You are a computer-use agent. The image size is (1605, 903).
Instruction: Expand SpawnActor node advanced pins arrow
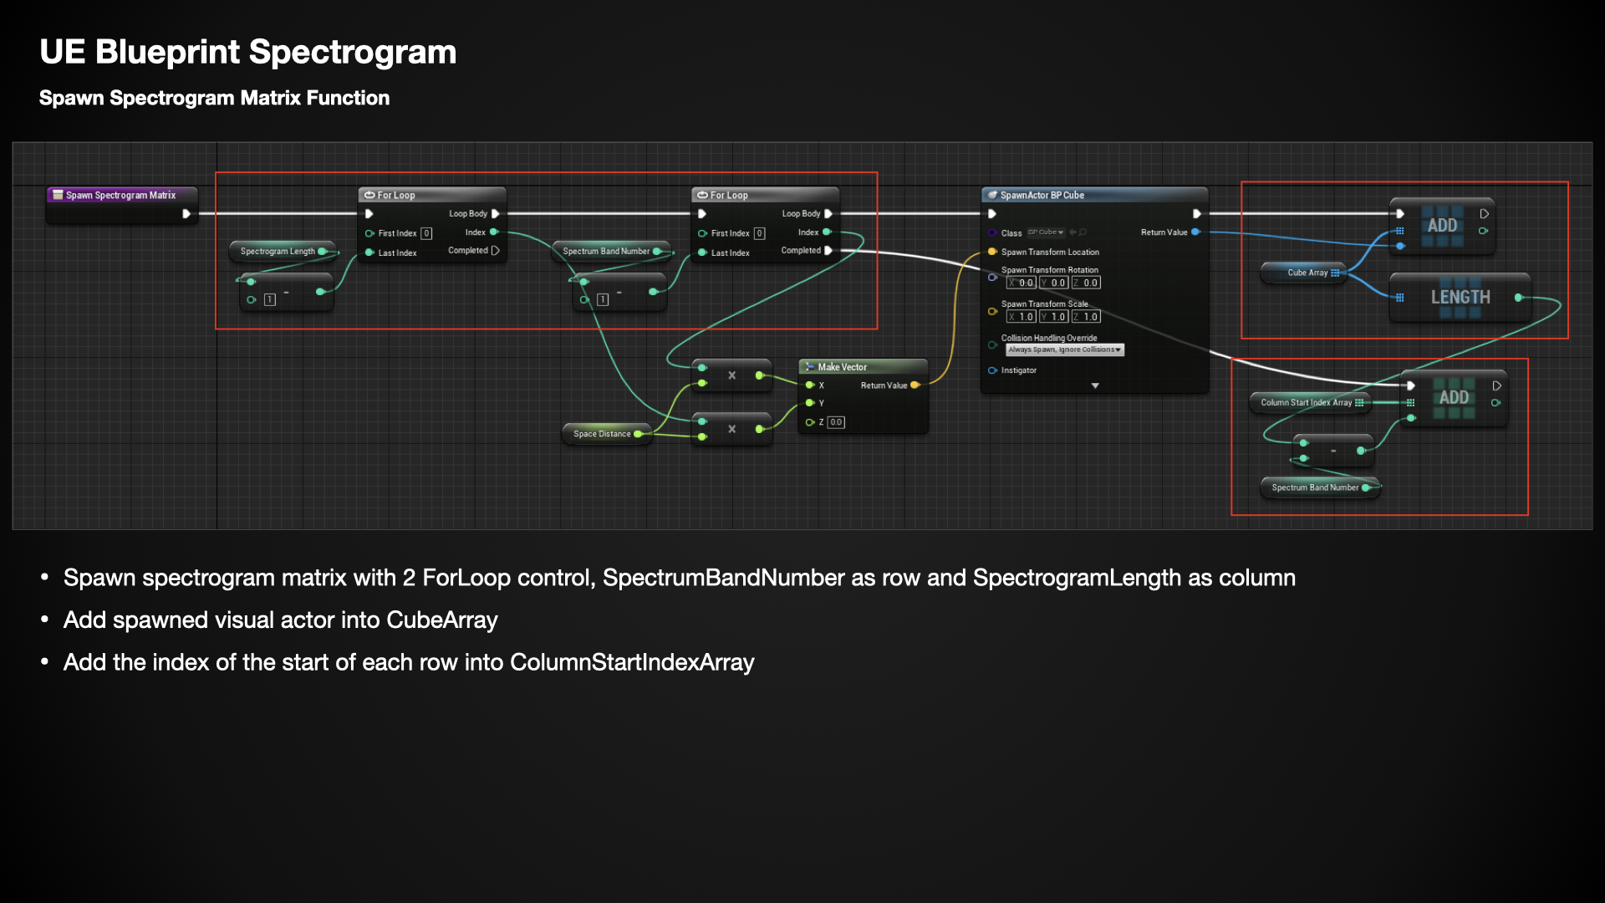tap(1095, 385)
